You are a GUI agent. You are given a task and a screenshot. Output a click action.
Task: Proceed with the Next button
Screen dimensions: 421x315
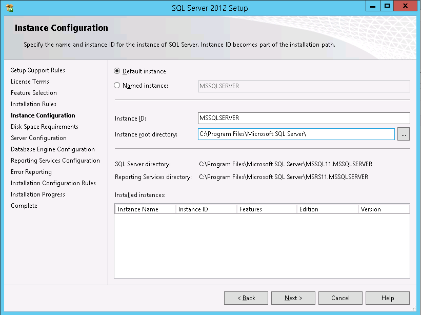[293, 298]
